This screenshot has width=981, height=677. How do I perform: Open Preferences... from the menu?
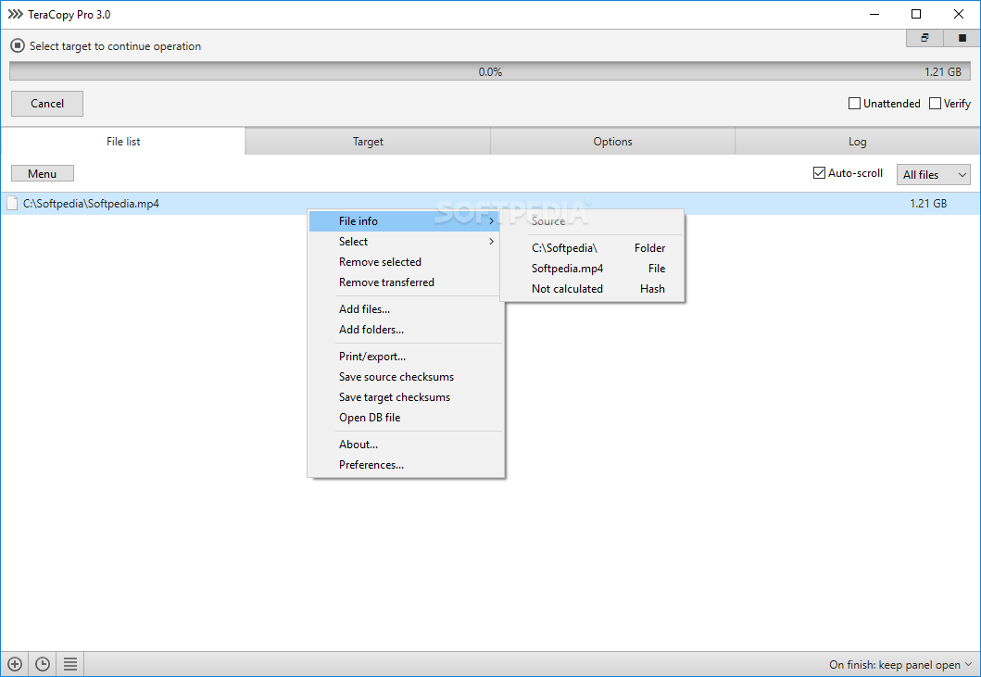(x=407, y=464)
